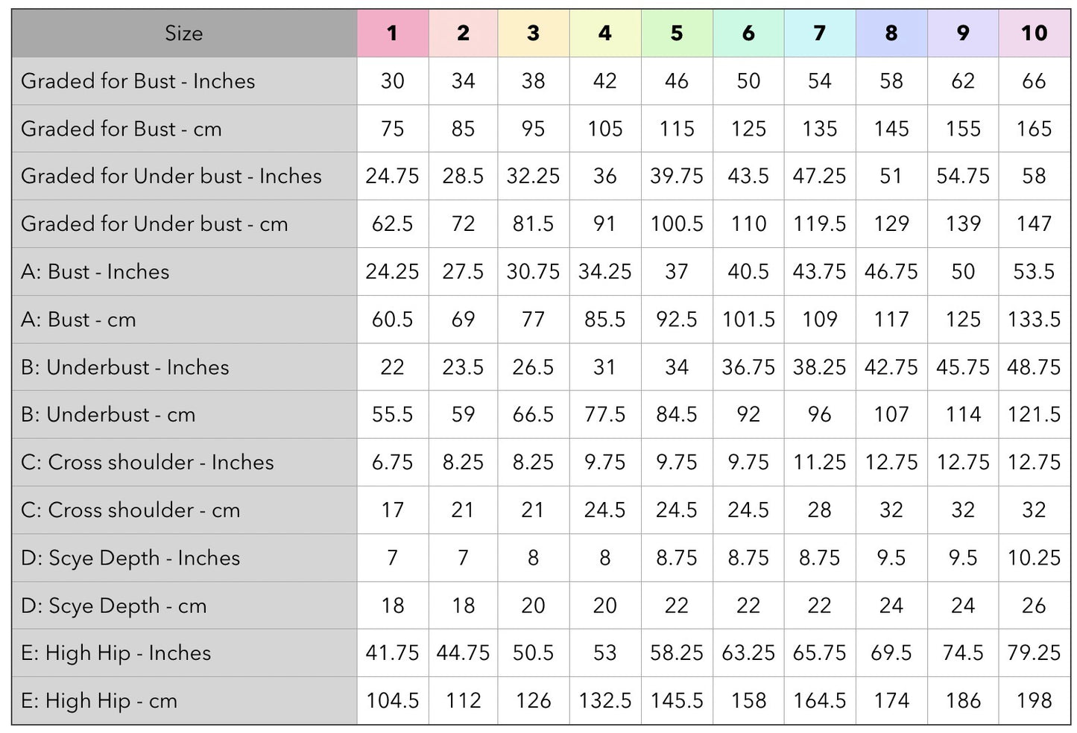This screenshot has height=733, width=1077.
Task: Click the cell showing 100.5
Action: pyautogui.click(x=677, y=224)
